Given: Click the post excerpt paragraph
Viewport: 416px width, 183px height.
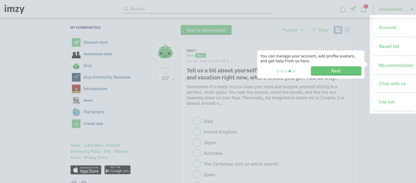Looking at the screenshot, I should (x=266, y=95).
